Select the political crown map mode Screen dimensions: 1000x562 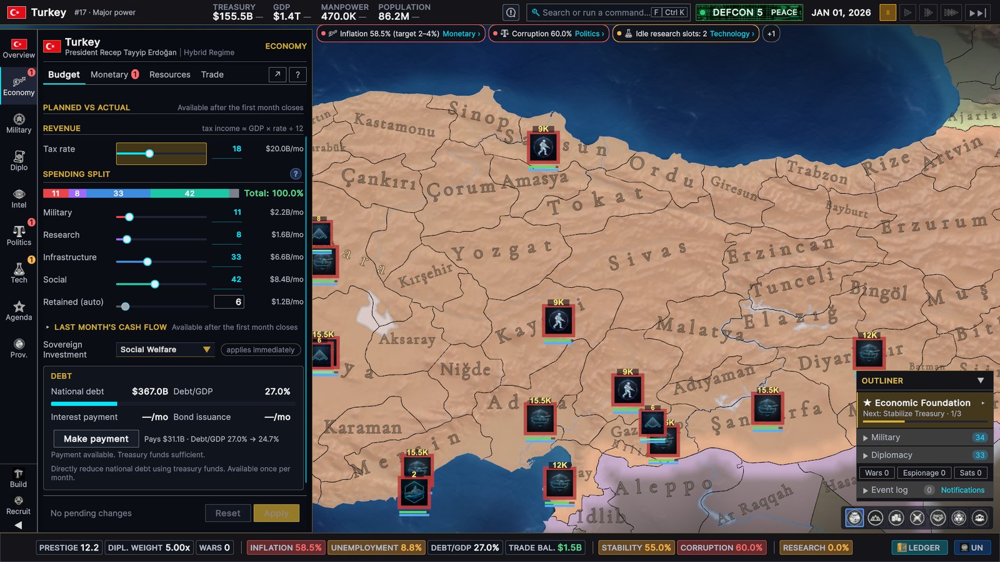point(854,517)
